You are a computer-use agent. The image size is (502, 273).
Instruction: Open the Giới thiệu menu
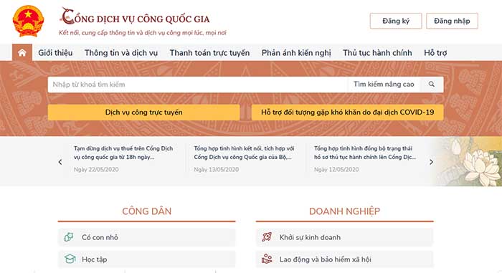(x=55, y=53)
